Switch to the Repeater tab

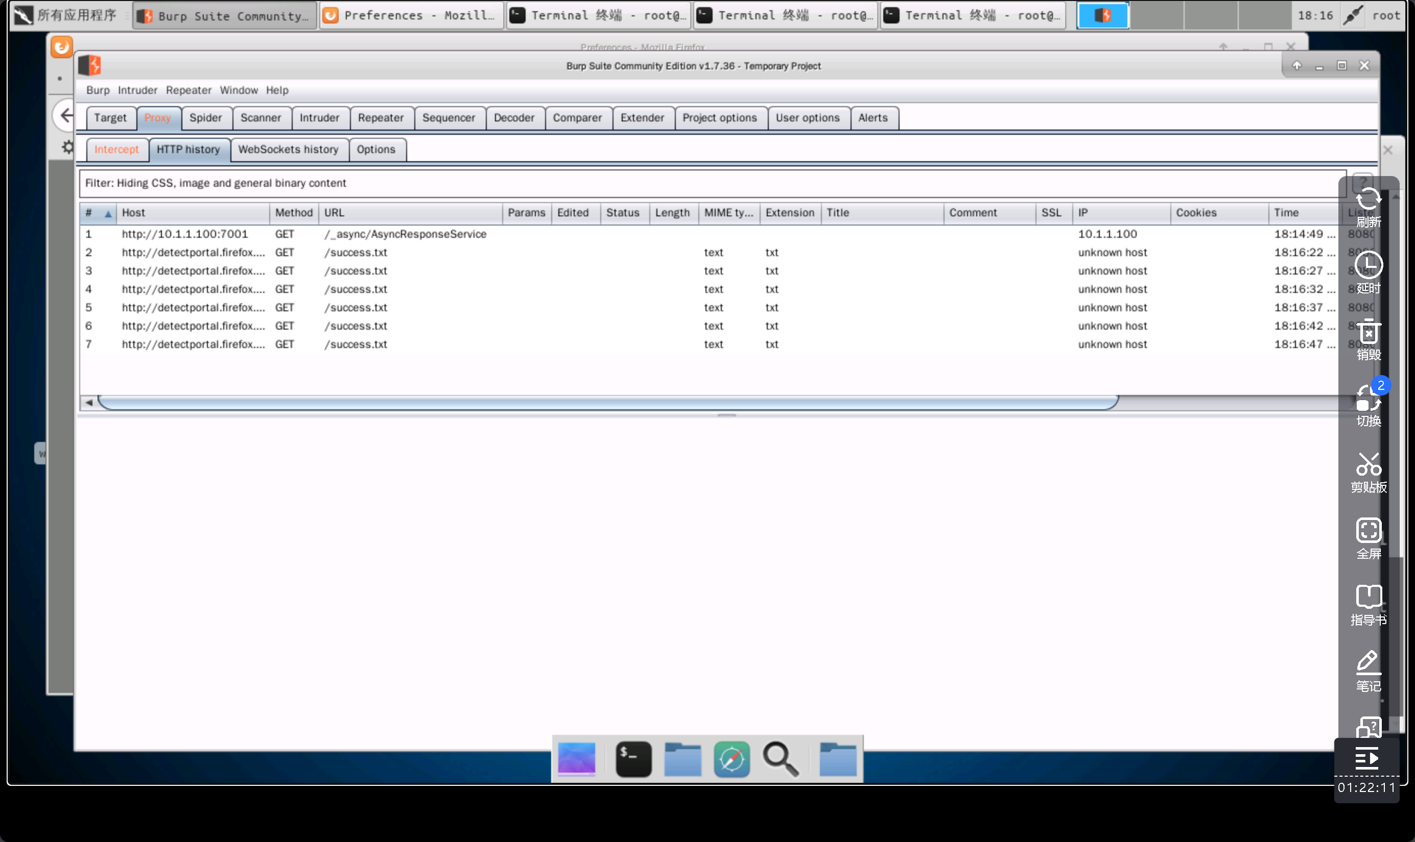point(380,118)
